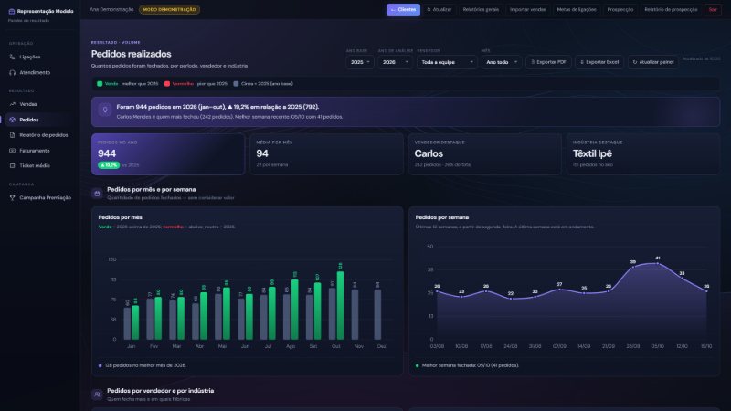Click the grey Nov bar in monthly chart

(355, 314)
